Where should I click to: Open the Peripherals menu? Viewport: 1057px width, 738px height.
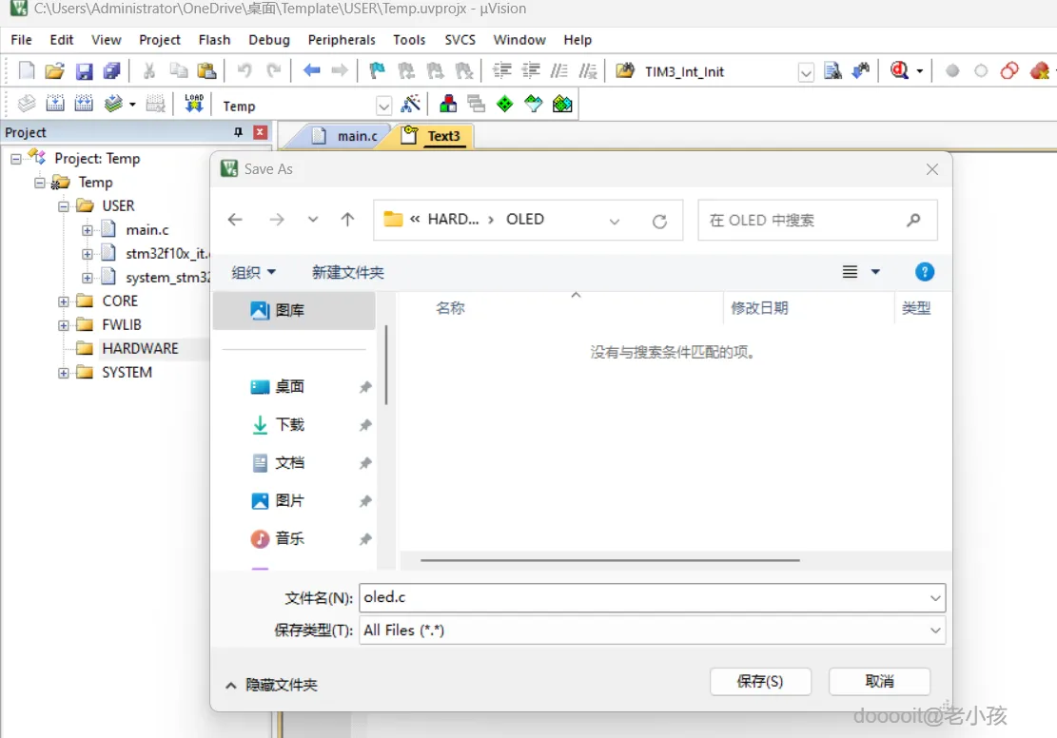342,40
